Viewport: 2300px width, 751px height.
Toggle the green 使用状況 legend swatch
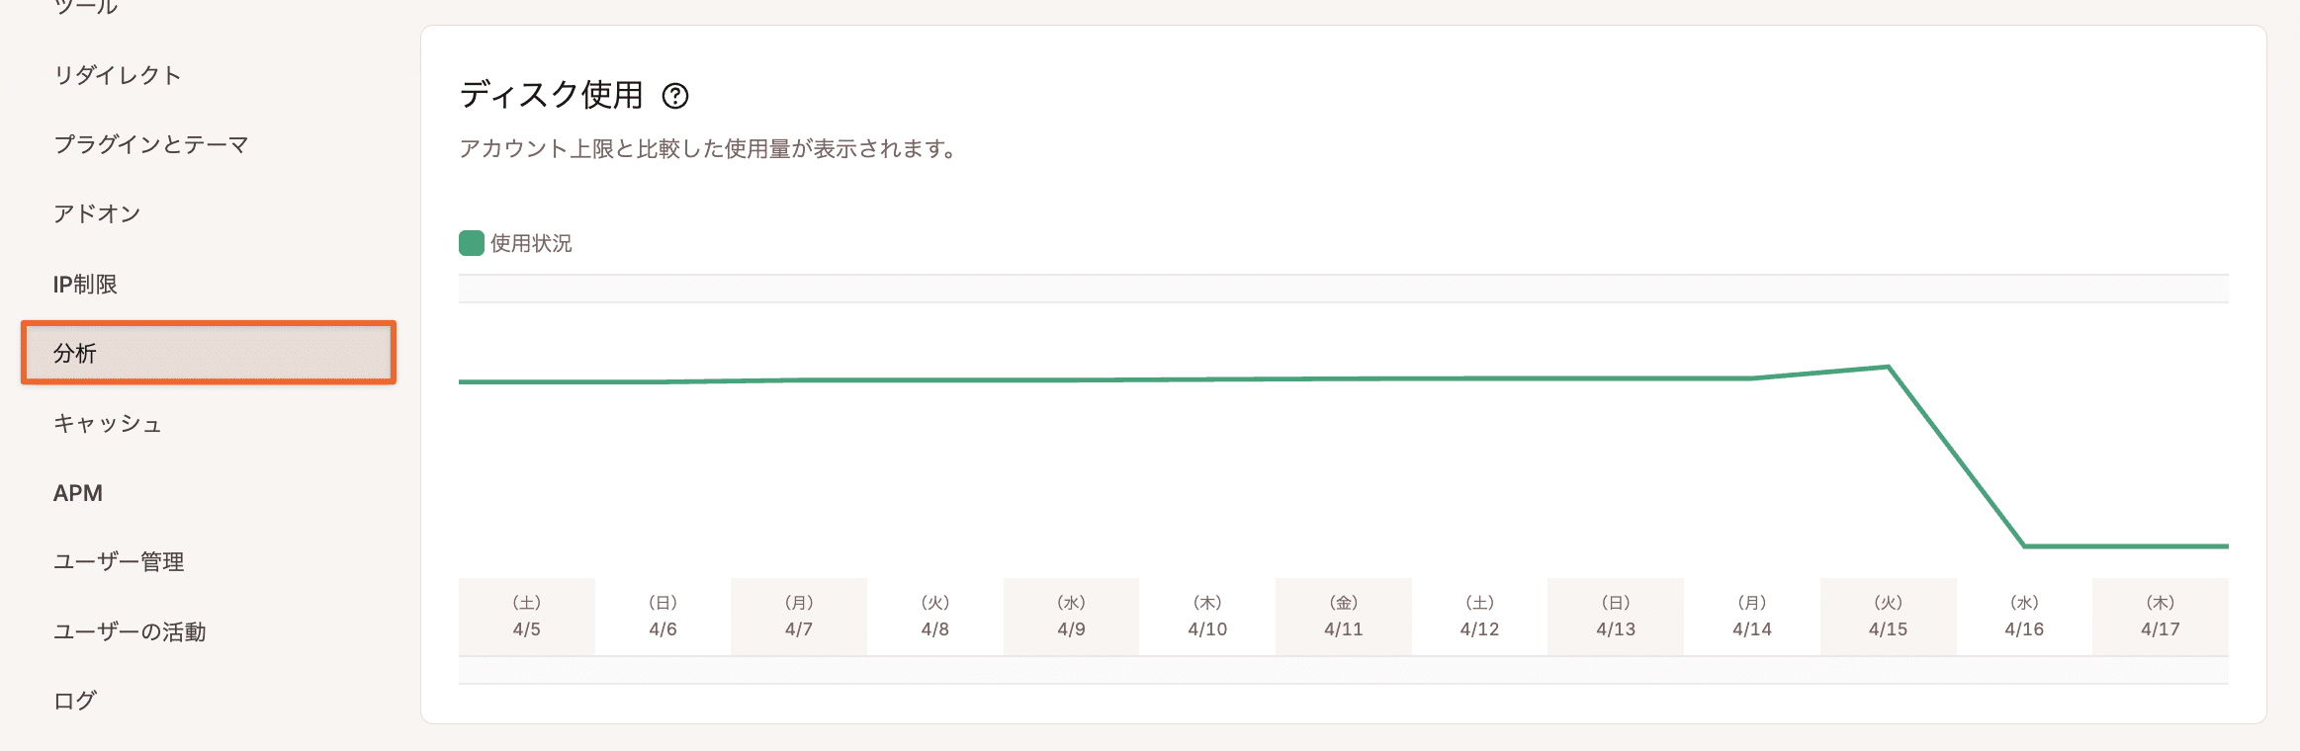(472, 243)
